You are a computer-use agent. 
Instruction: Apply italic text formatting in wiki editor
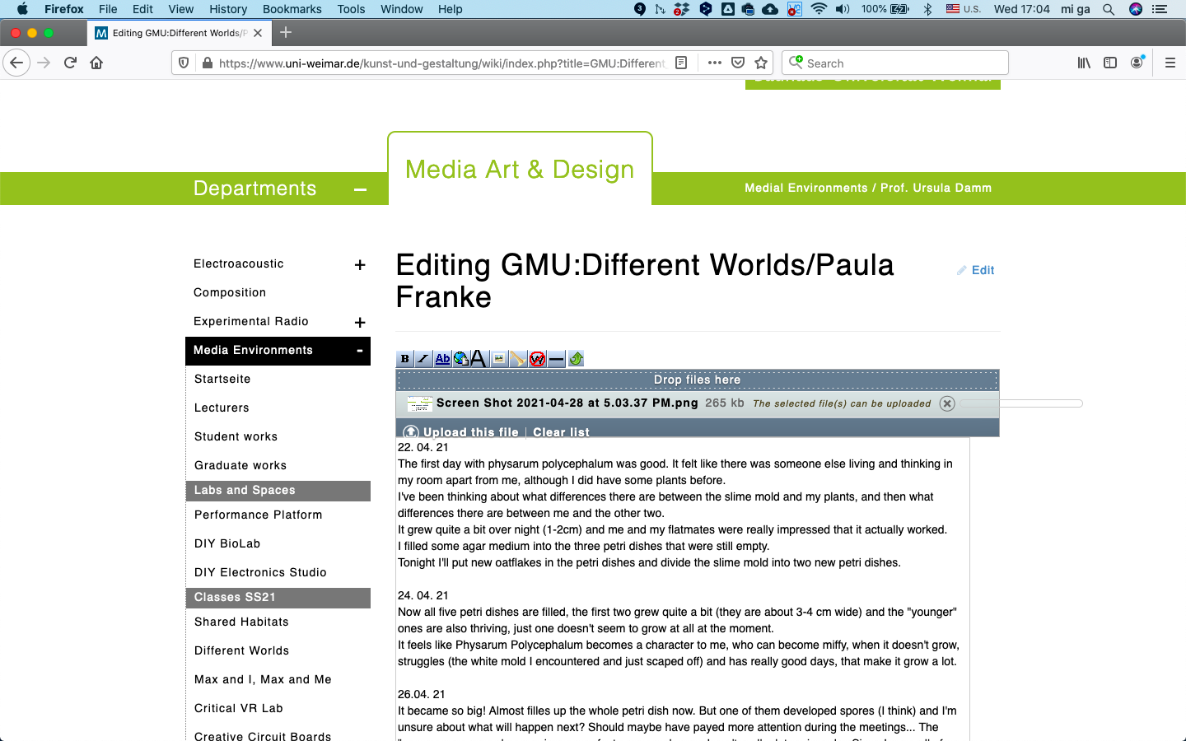423,359
